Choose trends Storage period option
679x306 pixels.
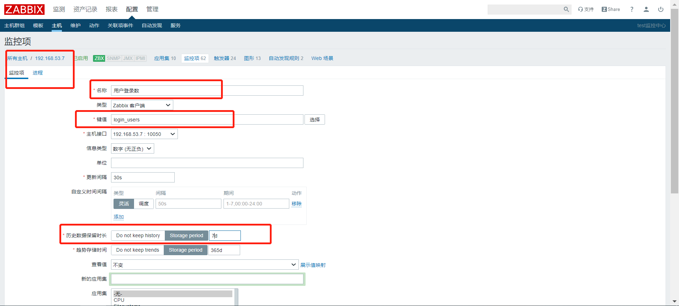(186, 250)
